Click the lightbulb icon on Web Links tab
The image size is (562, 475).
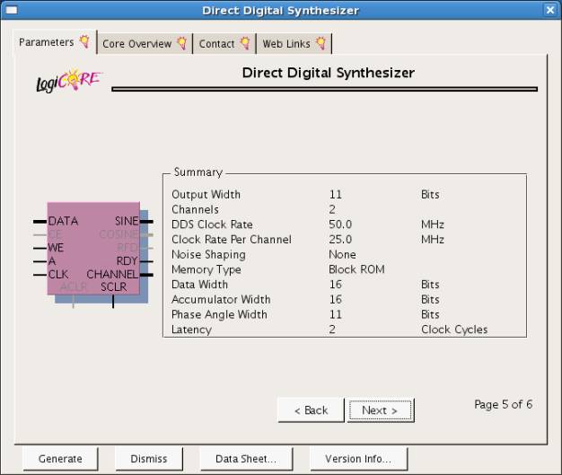coord(321,43)
